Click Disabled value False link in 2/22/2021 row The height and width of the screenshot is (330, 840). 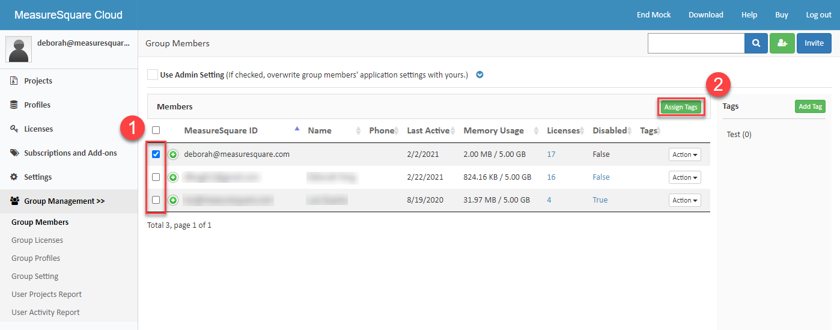click(x=601, y=177)
